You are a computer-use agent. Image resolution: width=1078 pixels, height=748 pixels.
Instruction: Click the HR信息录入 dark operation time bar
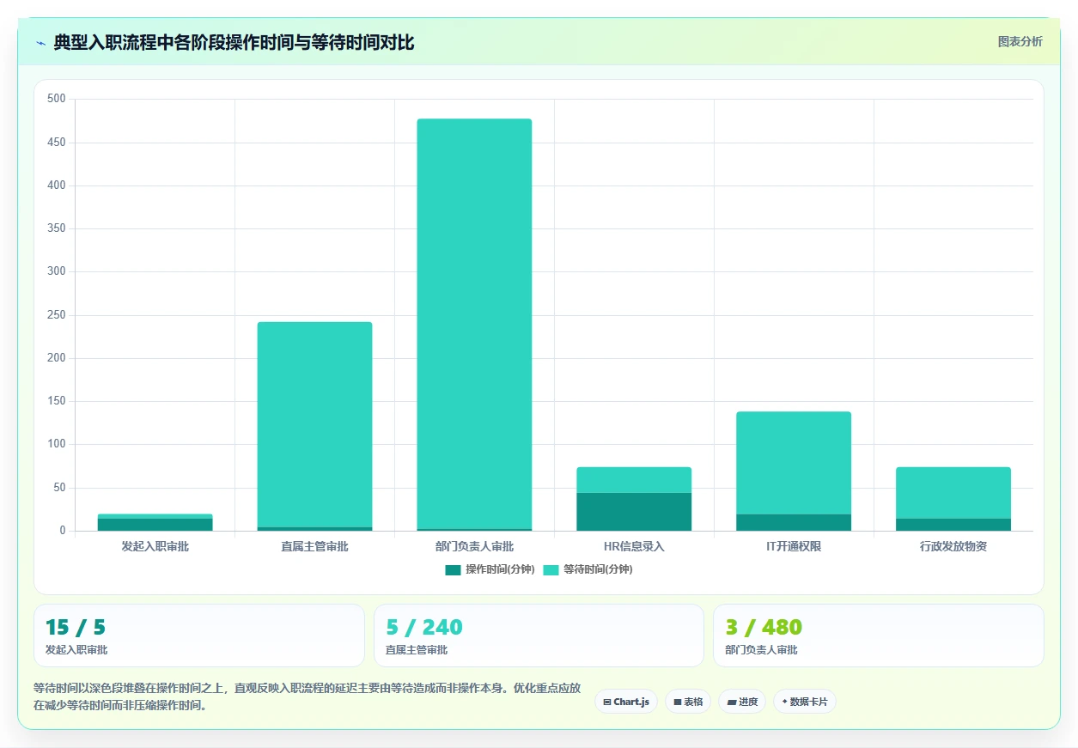point(634,512)
